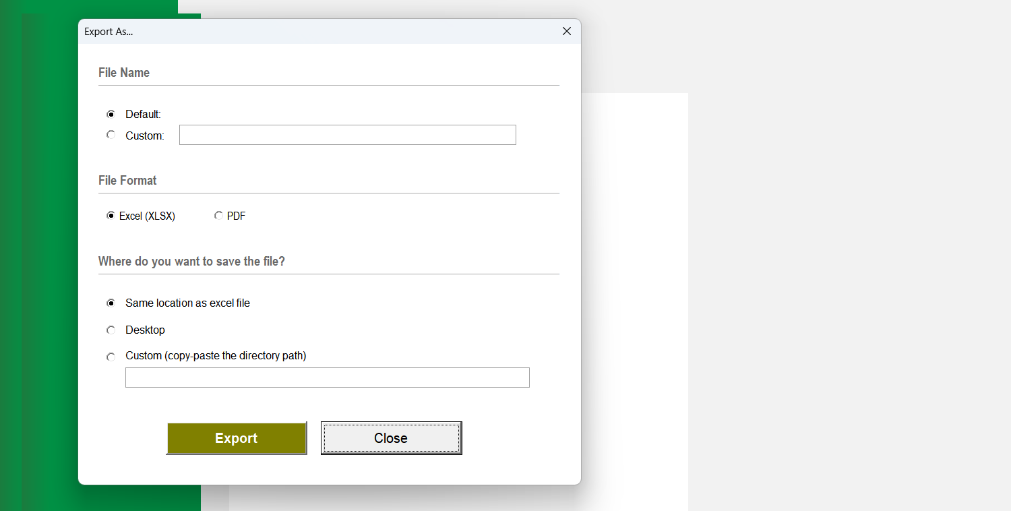The width and height of the screenshot is (1011, 511).
Task: Focus the directory path input box
Action: click(x=327, y=378)
